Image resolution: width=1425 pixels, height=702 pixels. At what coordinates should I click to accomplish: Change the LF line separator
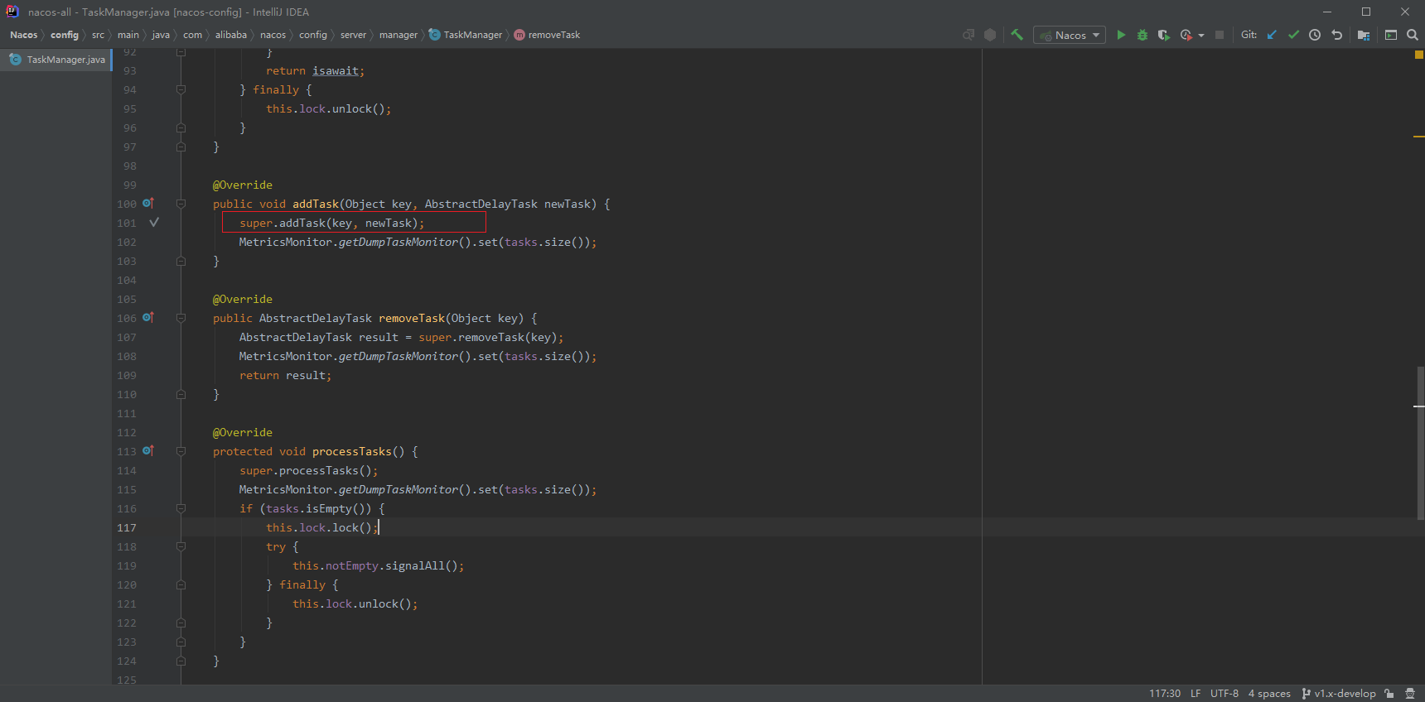pyautogui.click(x=1196, y=694)
